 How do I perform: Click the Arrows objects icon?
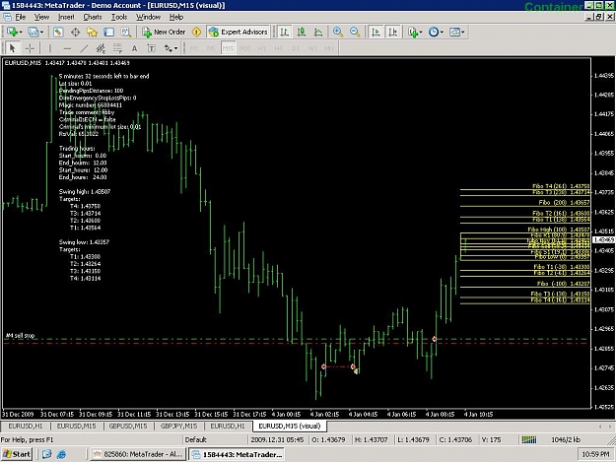tap(169, 48)
